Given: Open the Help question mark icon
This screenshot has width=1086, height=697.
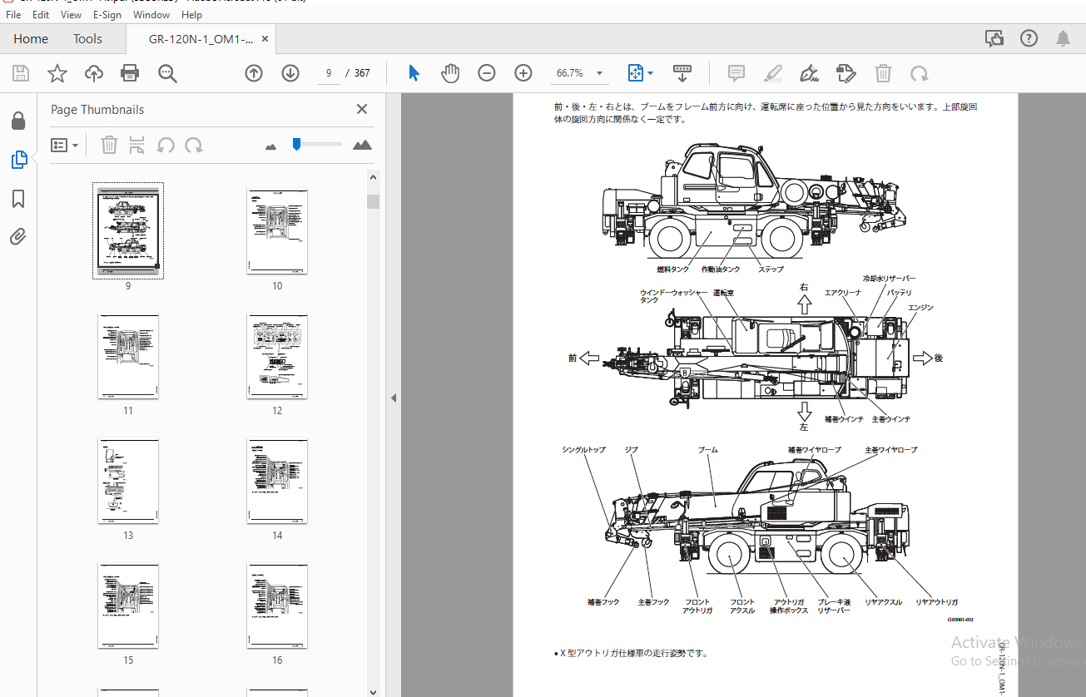Looking at the screenshot, I should 1029,38.
